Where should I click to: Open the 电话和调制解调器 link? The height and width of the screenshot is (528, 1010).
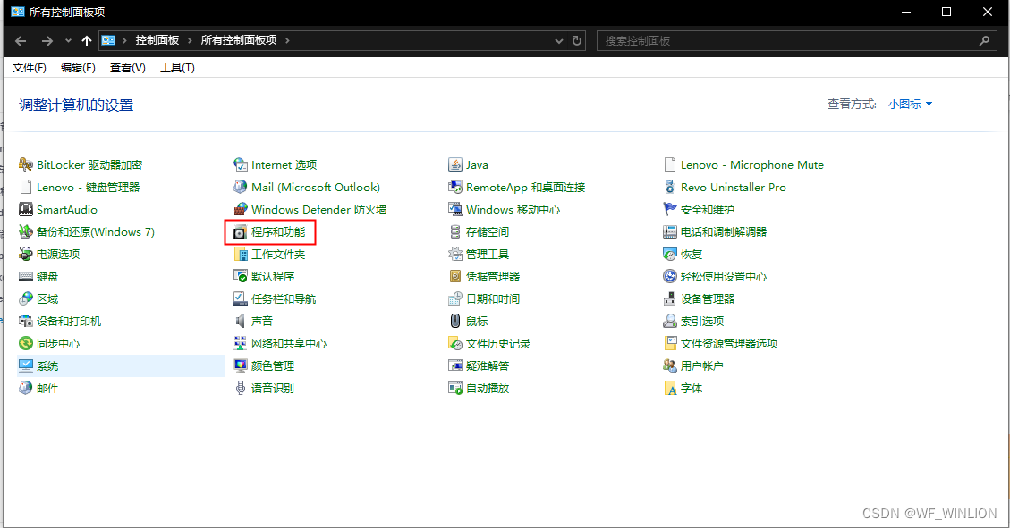pyautogui.click(x=724, y=231)
